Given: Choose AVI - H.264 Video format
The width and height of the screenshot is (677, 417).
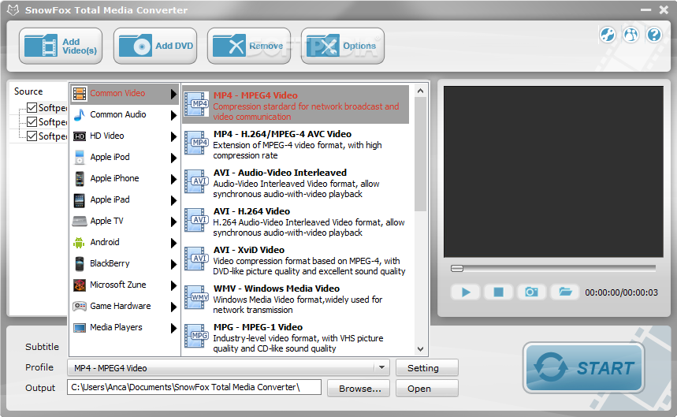Looking at the screenshot, I should tap(296, 222).
